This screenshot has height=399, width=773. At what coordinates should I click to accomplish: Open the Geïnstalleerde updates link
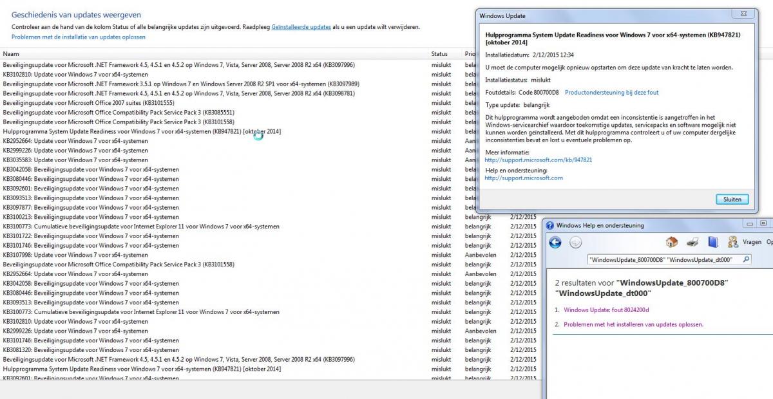[x=301, y=27]
